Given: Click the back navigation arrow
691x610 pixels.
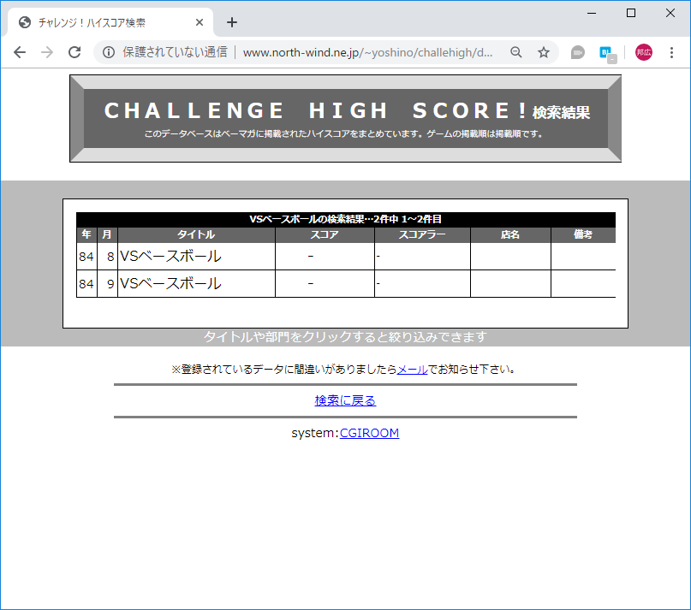Looking at the screenshot, I should [20, 52].
